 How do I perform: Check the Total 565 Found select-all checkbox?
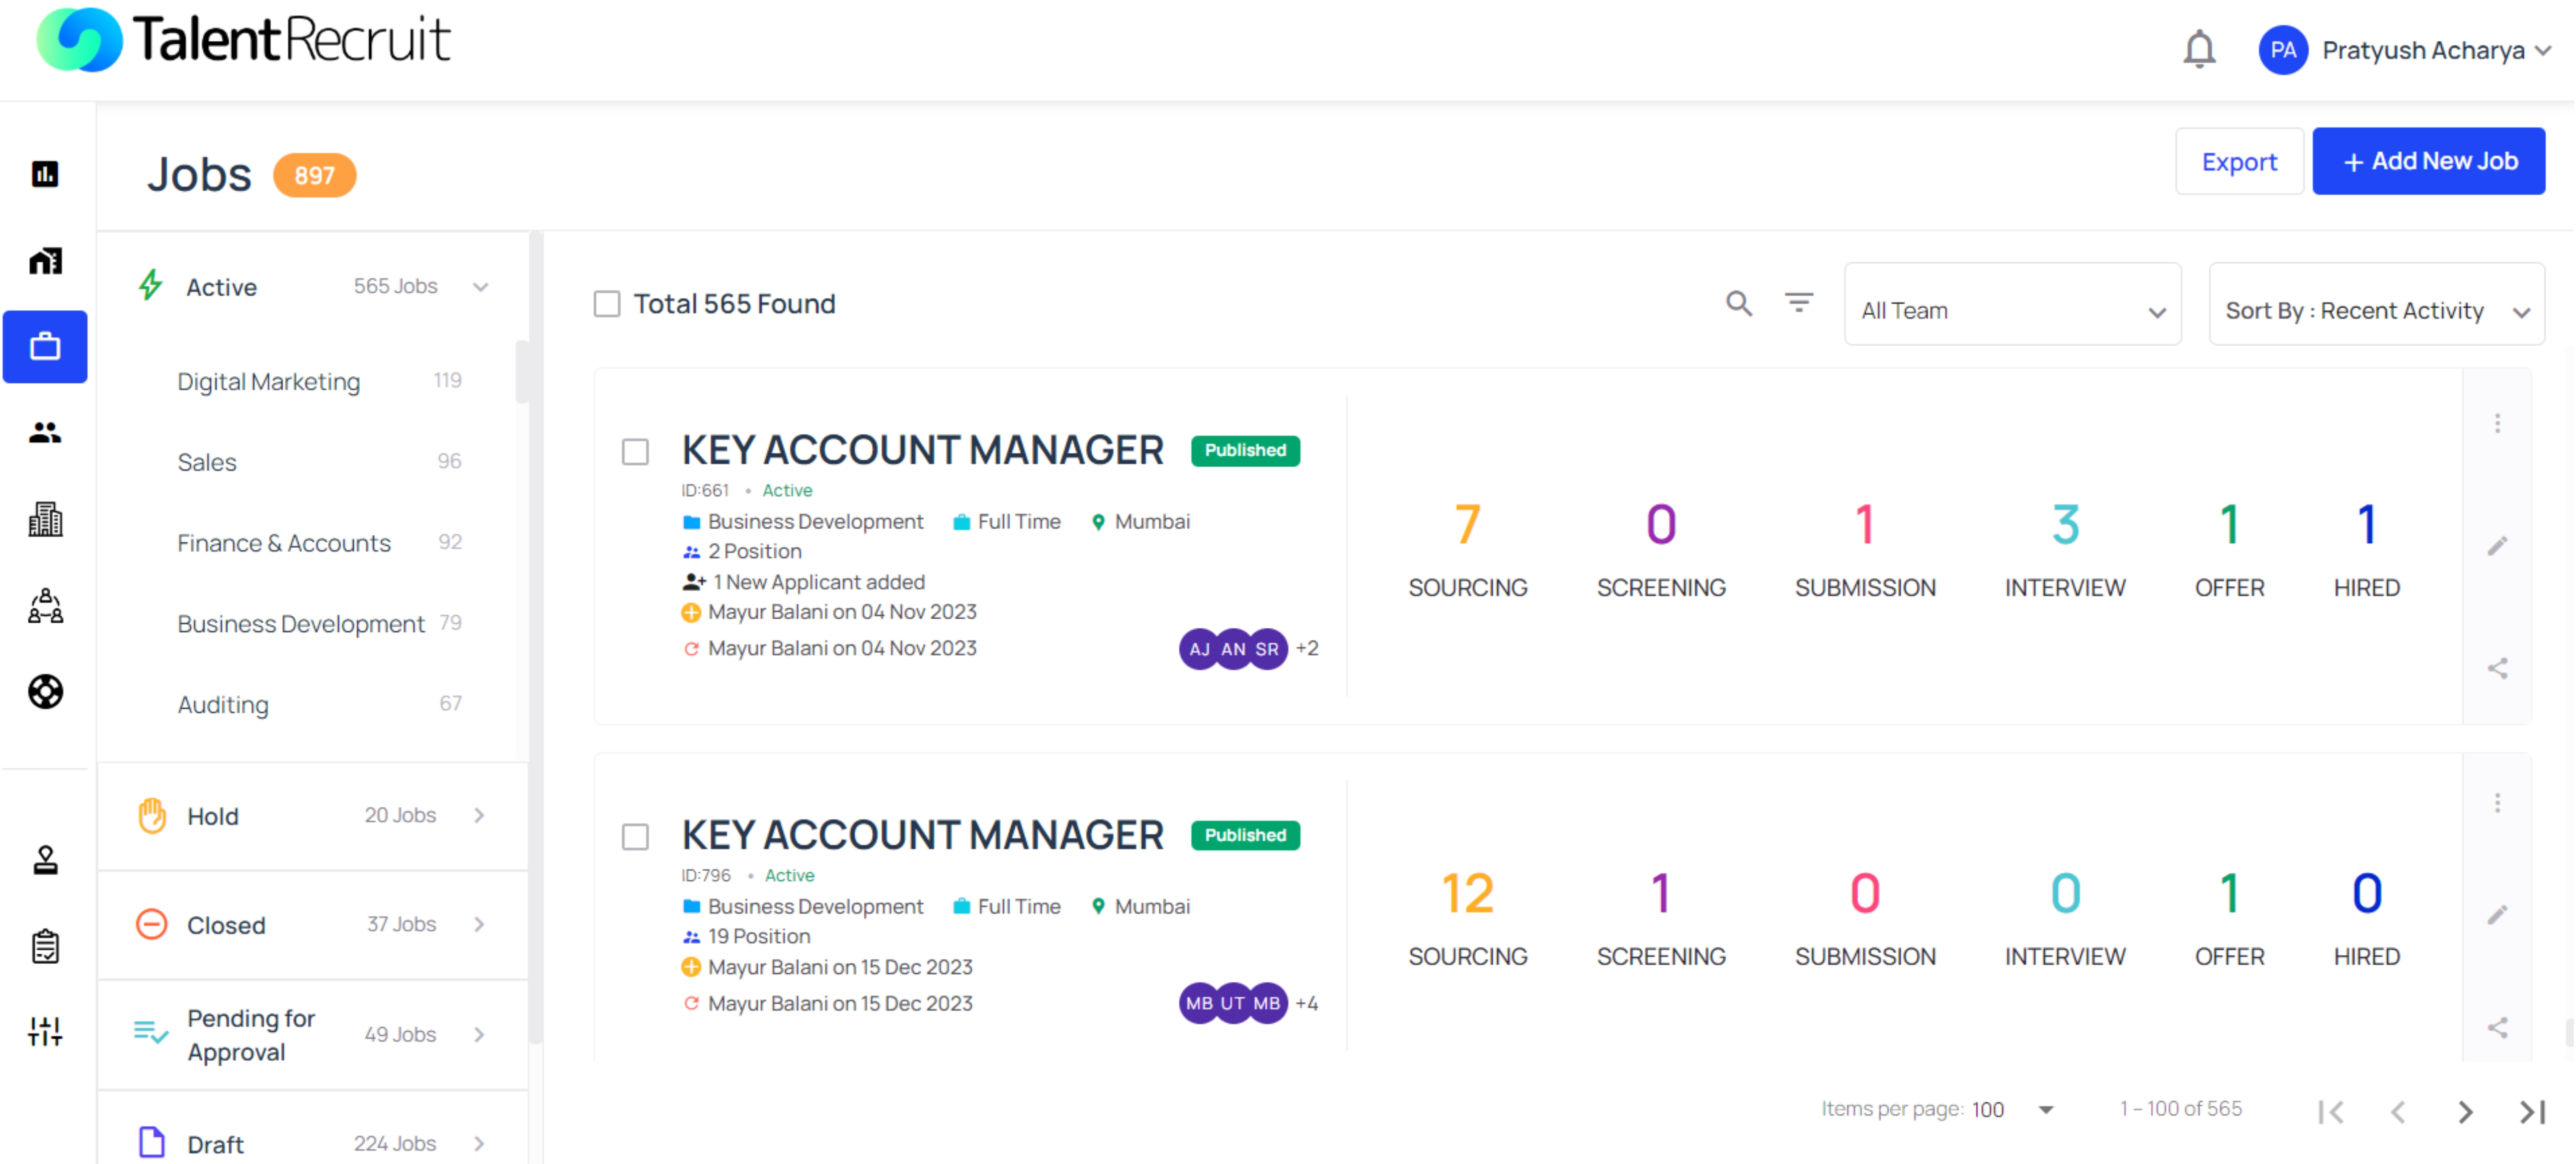(x=607, y=304)
